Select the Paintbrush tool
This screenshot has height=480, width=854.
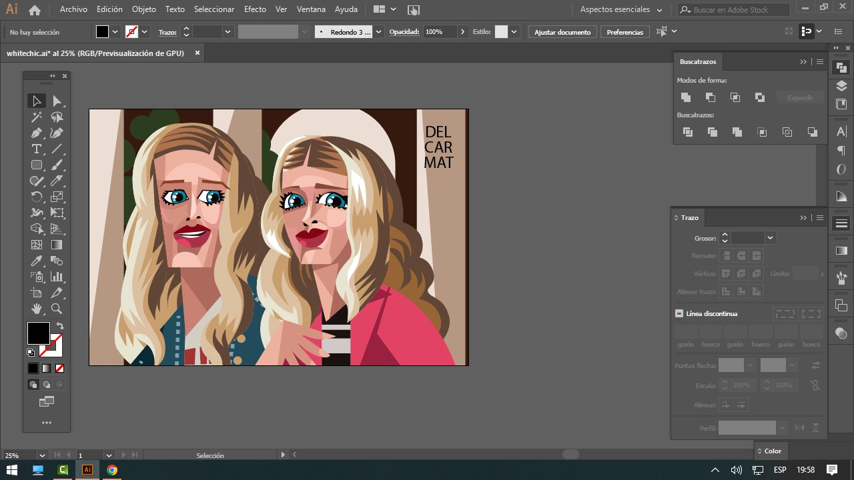tap(57, 165)
